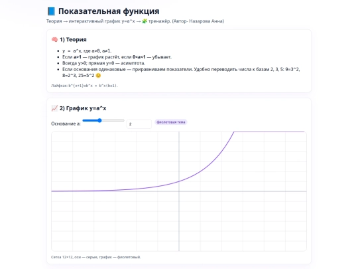Click the caption Сетка 12×12, оси — серые
Image resolution: width=358 pixels, height=269 pixels.
(96, 257)
